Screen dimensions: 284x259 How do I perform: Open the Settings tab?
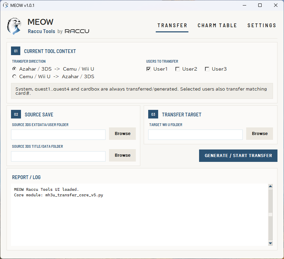262,25
